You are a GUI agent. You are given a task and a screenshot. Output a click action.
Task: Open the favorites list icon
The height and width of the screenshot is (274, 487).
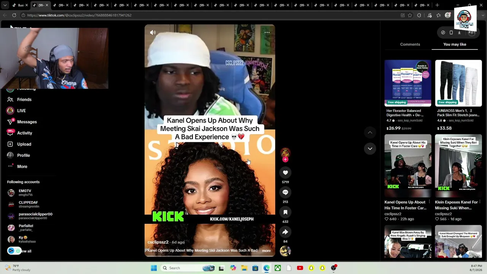pyautogui.click(x=439, y=15)
